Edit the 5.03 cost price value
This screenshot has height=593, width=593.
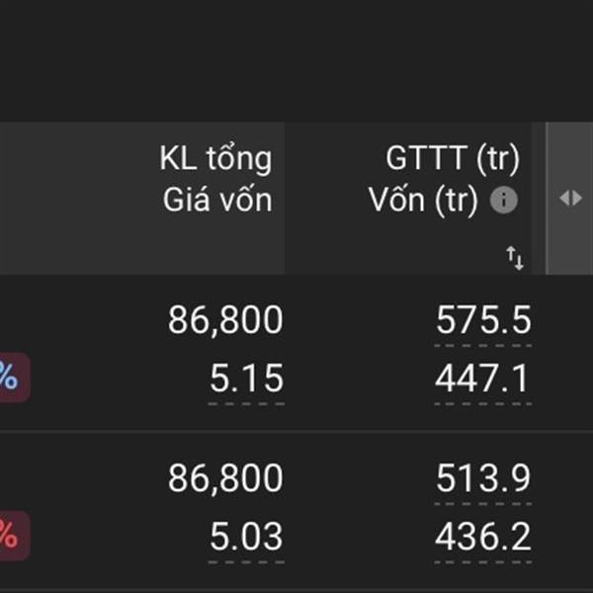point(246,537)
